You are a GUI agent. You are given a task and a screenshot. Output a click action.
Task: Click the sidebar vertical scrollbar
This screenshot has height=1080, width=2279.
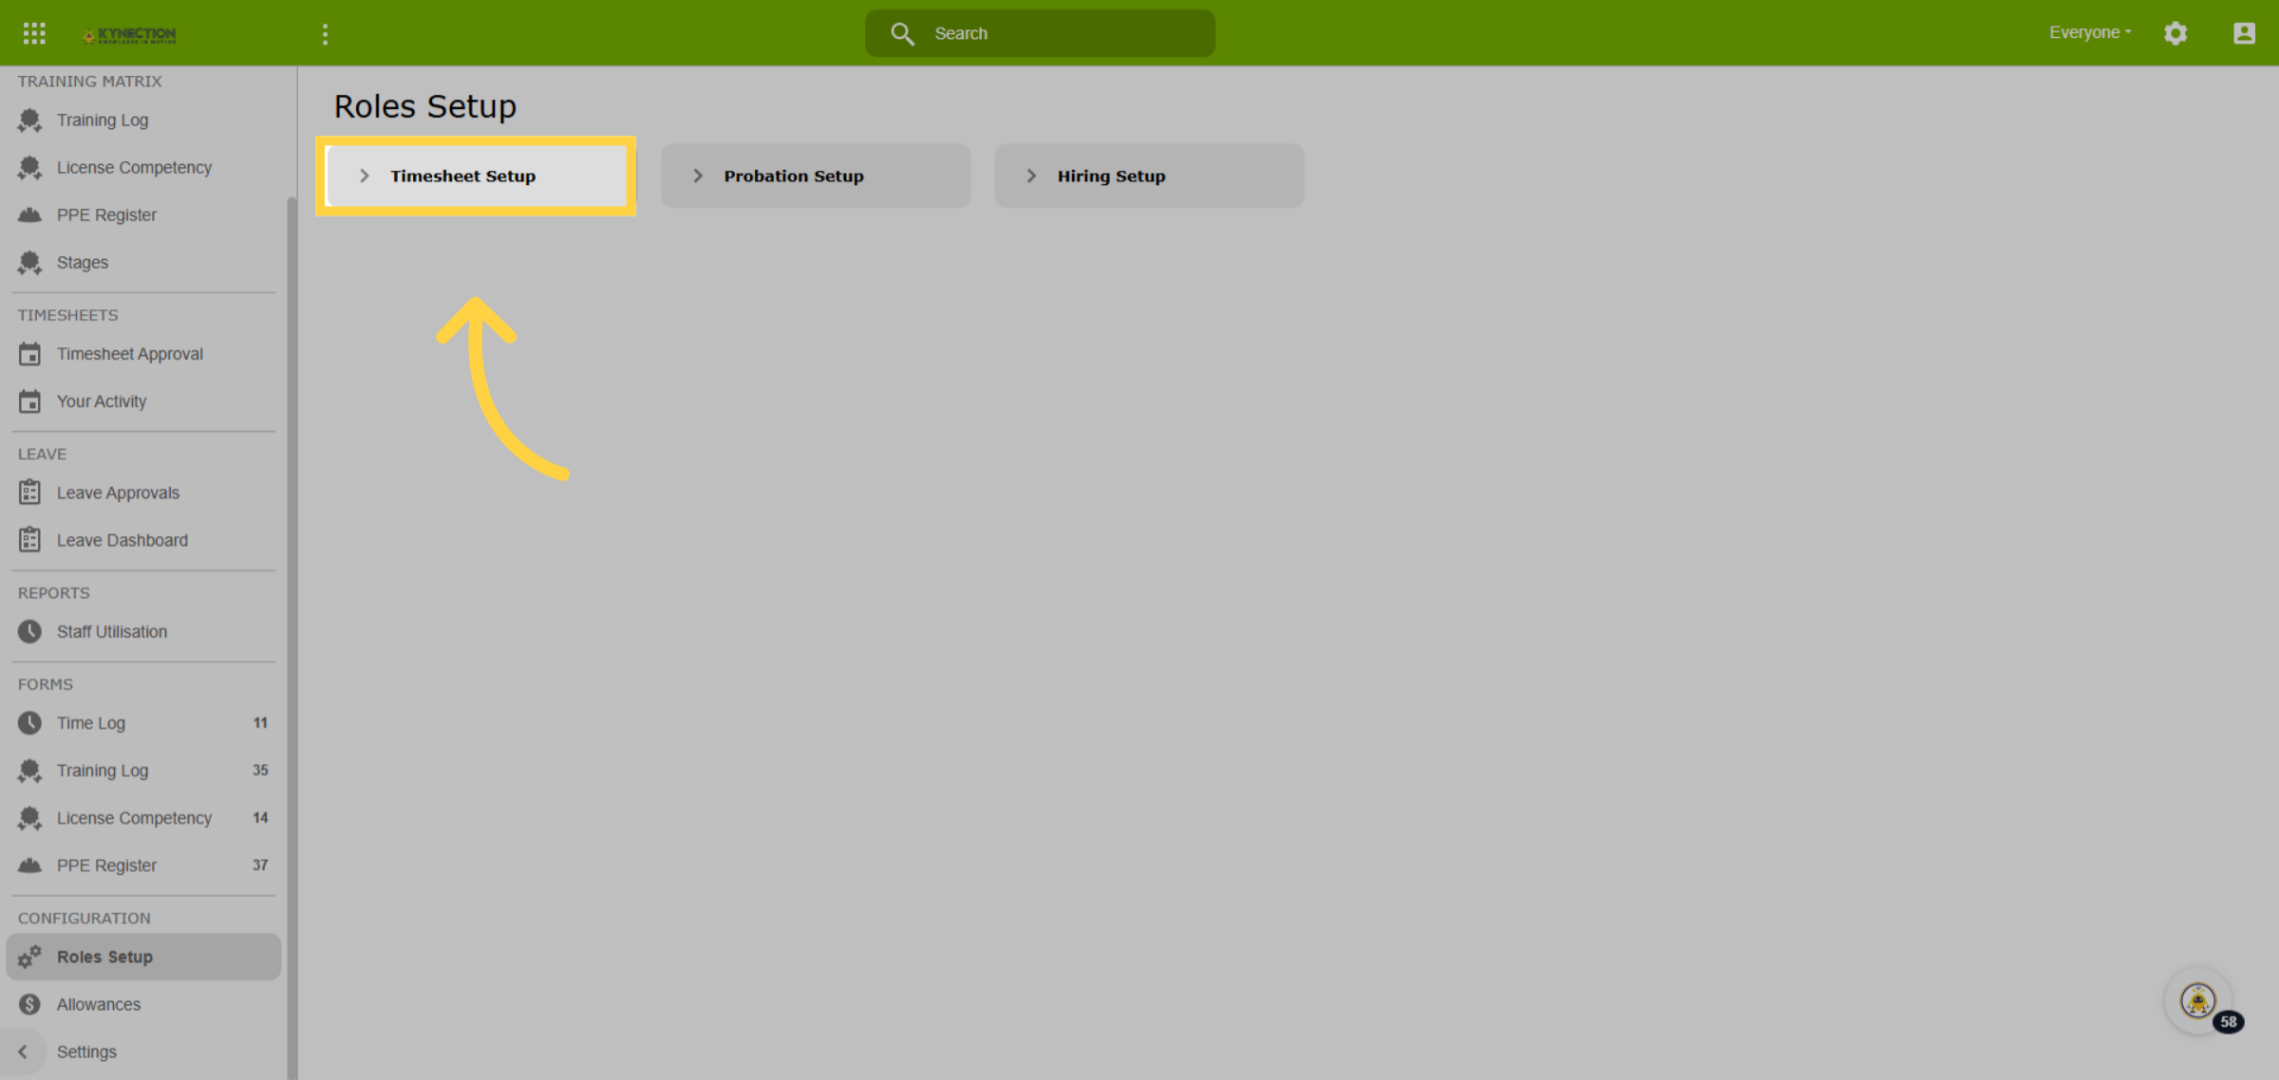coord(292,636)
